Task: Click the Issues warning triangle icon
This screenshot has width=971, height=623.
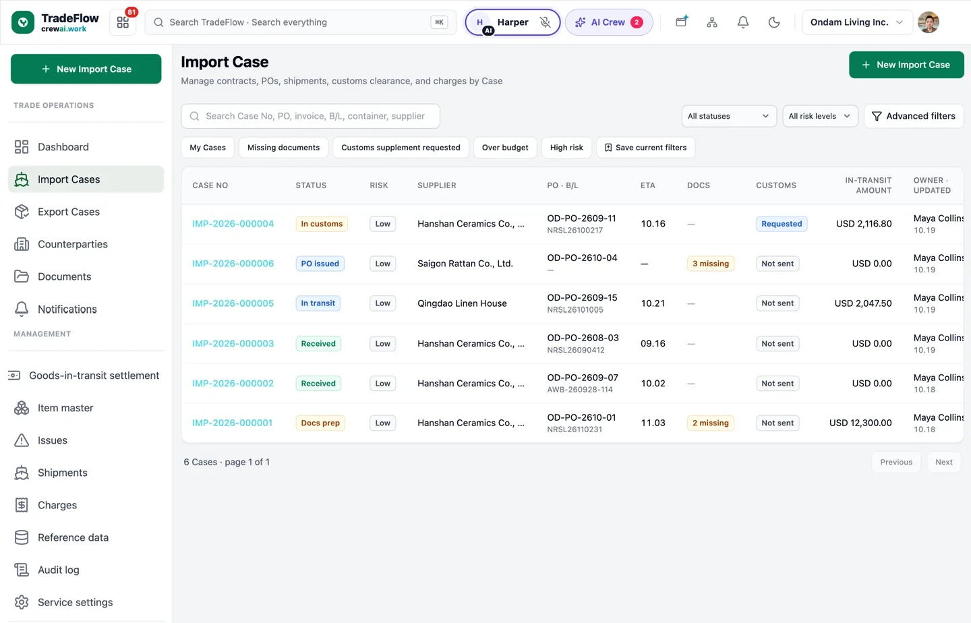Action: (22, 440)
